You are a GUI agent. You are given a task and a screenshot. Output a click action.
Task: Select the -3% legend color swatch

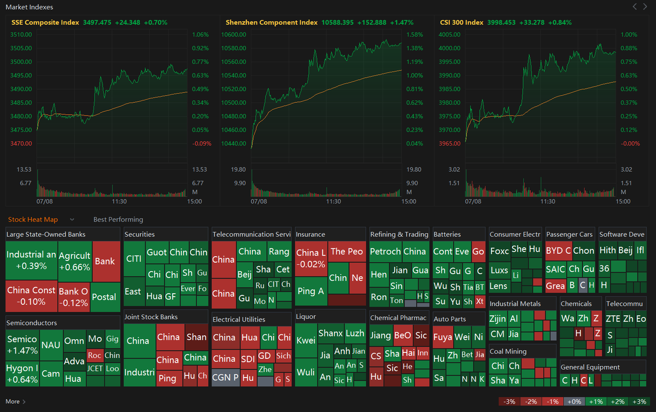point(510,402)
